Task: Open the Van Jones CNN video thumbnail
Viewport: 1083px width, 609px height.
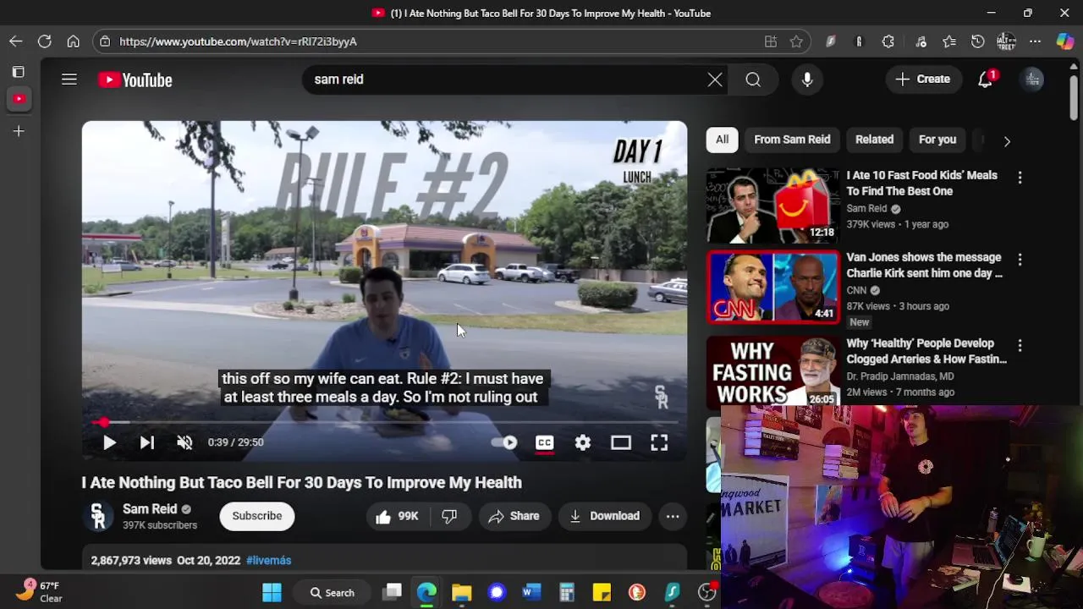Action: click(x=773, y=288)
